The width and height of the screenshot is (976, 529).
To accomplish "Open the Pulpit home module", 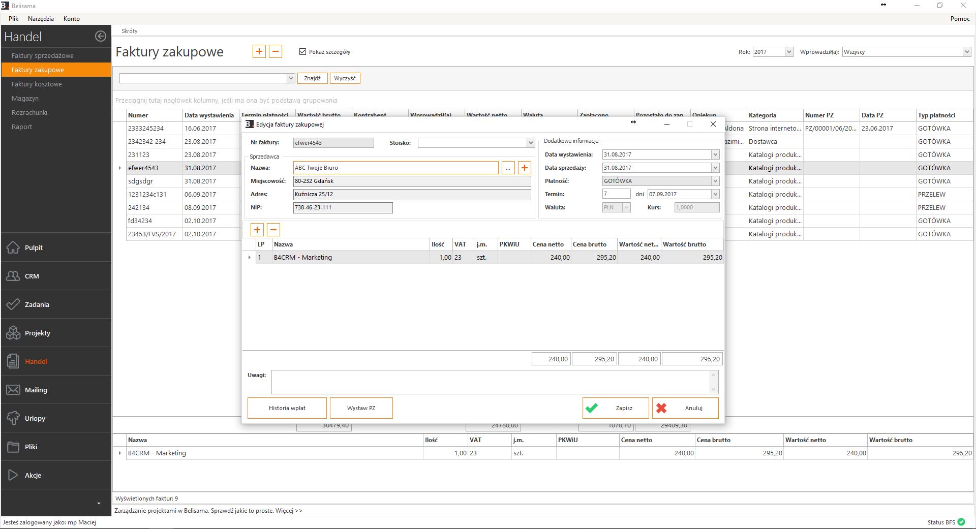I will [34, 247].
